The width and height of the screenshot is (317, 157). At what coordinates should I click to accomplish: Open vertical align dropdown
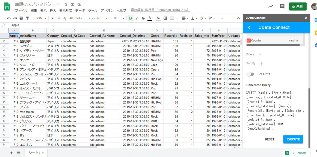[194, 18]
